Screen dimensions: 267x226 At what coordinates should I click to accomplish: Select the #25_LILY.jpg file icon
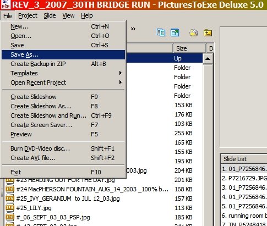[x=10, y=208]
